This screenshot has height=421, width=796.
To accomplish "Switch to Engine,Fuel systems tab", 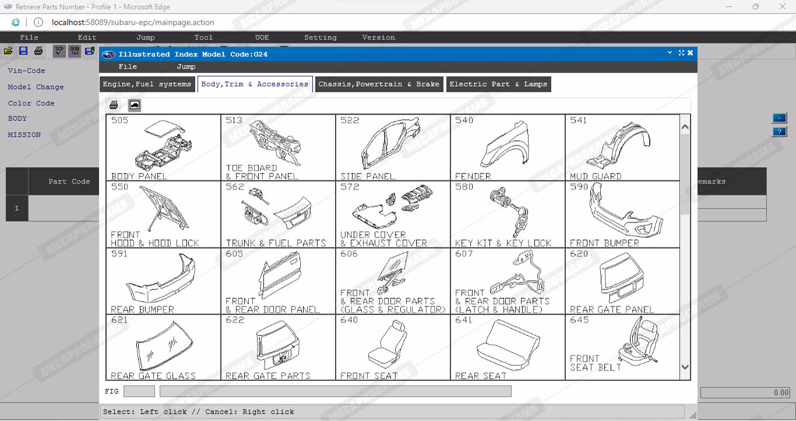I will point(147,84).
